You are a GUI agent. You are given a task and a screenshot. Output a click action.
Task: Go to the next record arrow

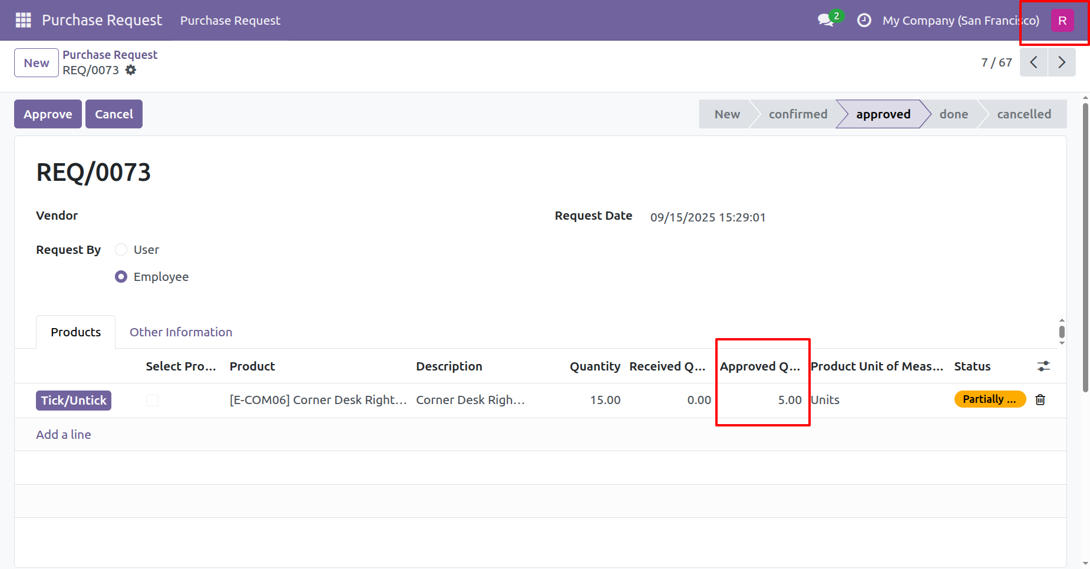point(1061,62)
